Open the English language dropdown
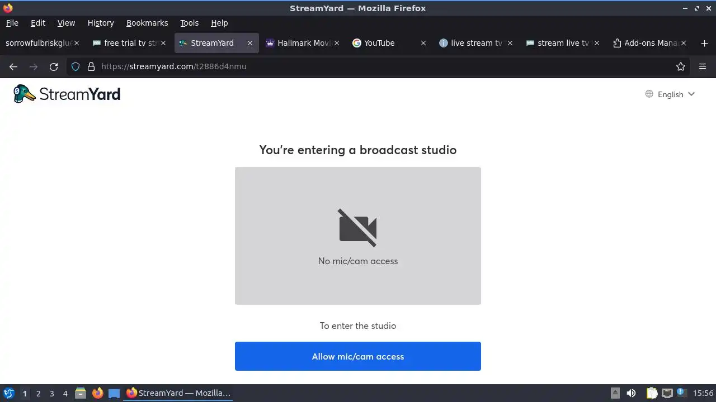 pos(670,94)
